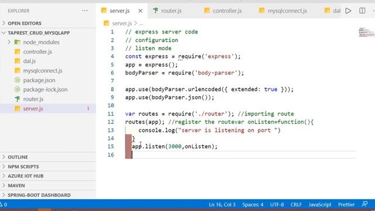Viewport: 375px width, 211px height.
Task: Expand the SPRING-BOOT DASHBOARD panel
Action: click(4, 195)
